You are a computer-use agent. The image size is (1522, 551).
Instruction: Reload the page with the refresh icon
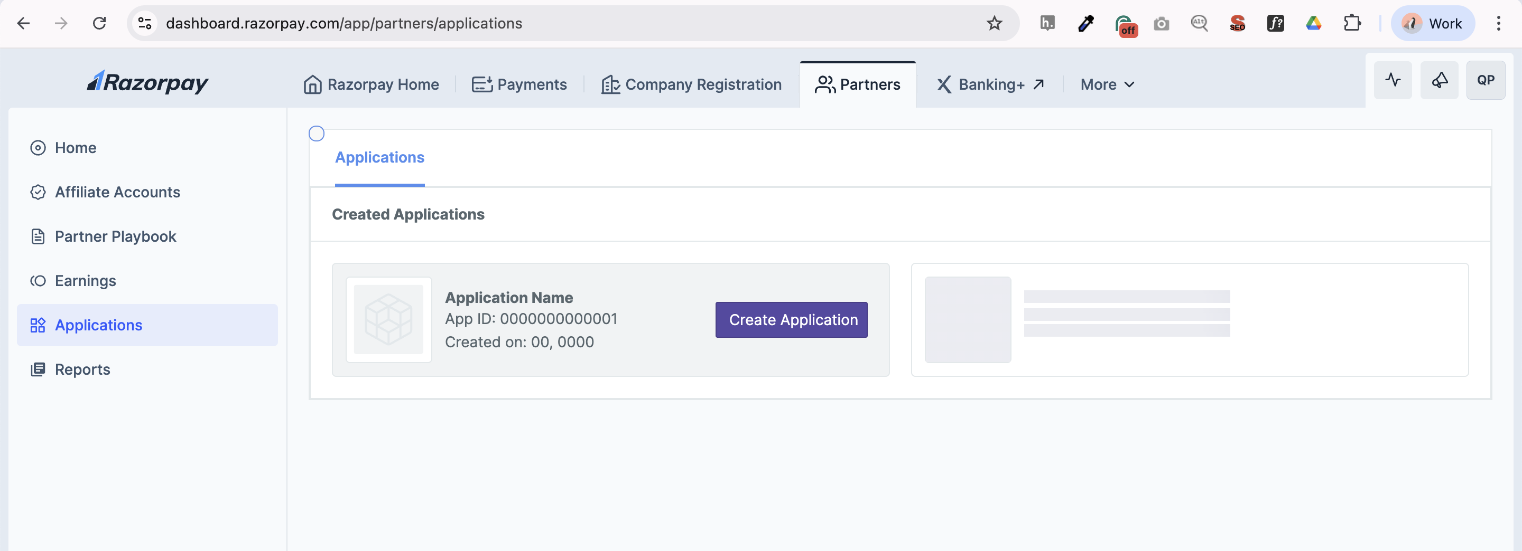tap(99, 23)
